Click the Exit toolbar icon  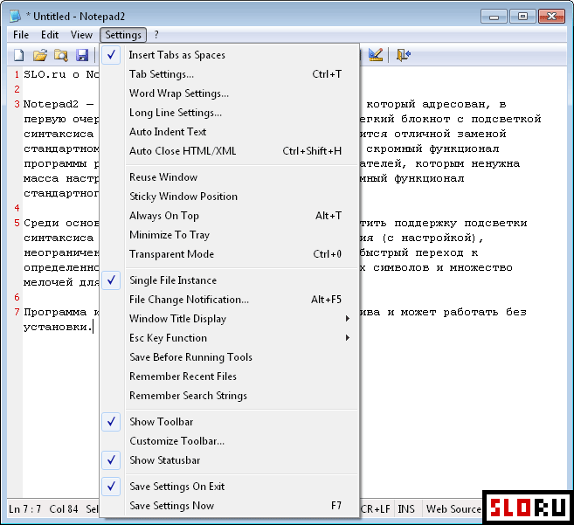(404, 55)
